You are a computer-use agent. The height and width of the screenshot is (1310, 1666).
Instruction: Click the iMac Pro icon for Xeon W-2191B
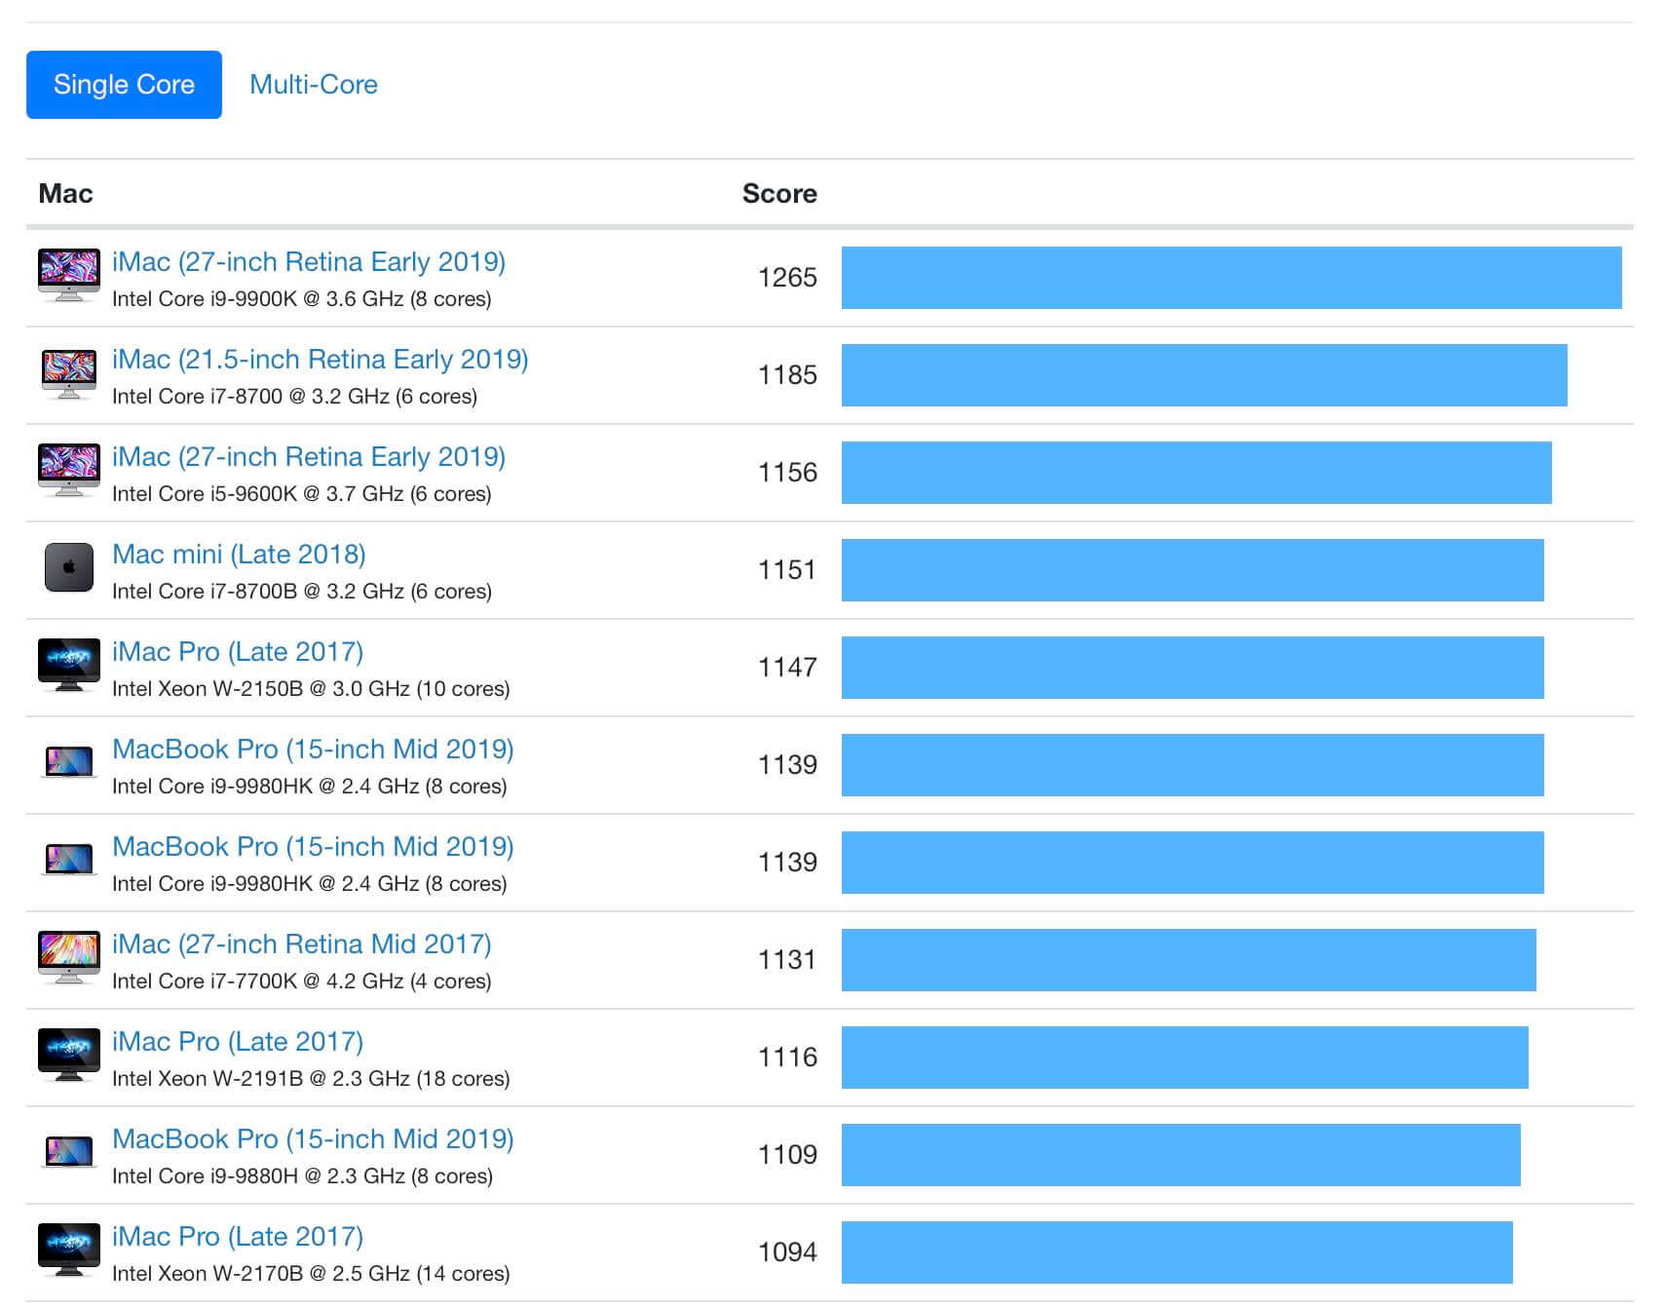click(x=68, y=1055)
